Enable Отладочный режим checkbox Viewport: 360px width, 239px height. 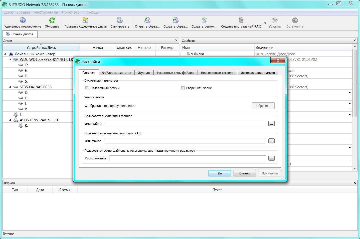pyautogui.click(x=87, y=88)
